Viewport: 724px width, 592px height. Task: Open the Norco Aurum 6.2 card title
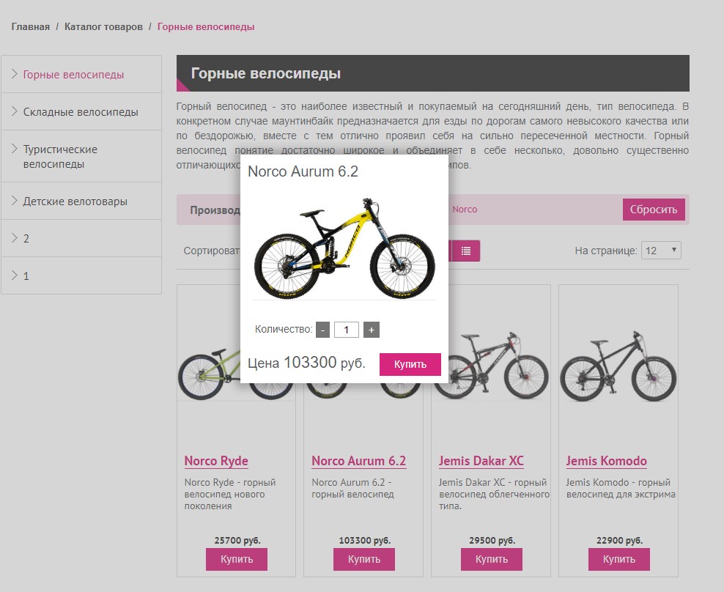point(359,461)
